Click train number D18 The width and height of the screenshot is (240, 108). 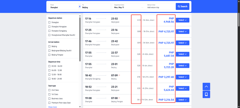click(x=139, y=77)
